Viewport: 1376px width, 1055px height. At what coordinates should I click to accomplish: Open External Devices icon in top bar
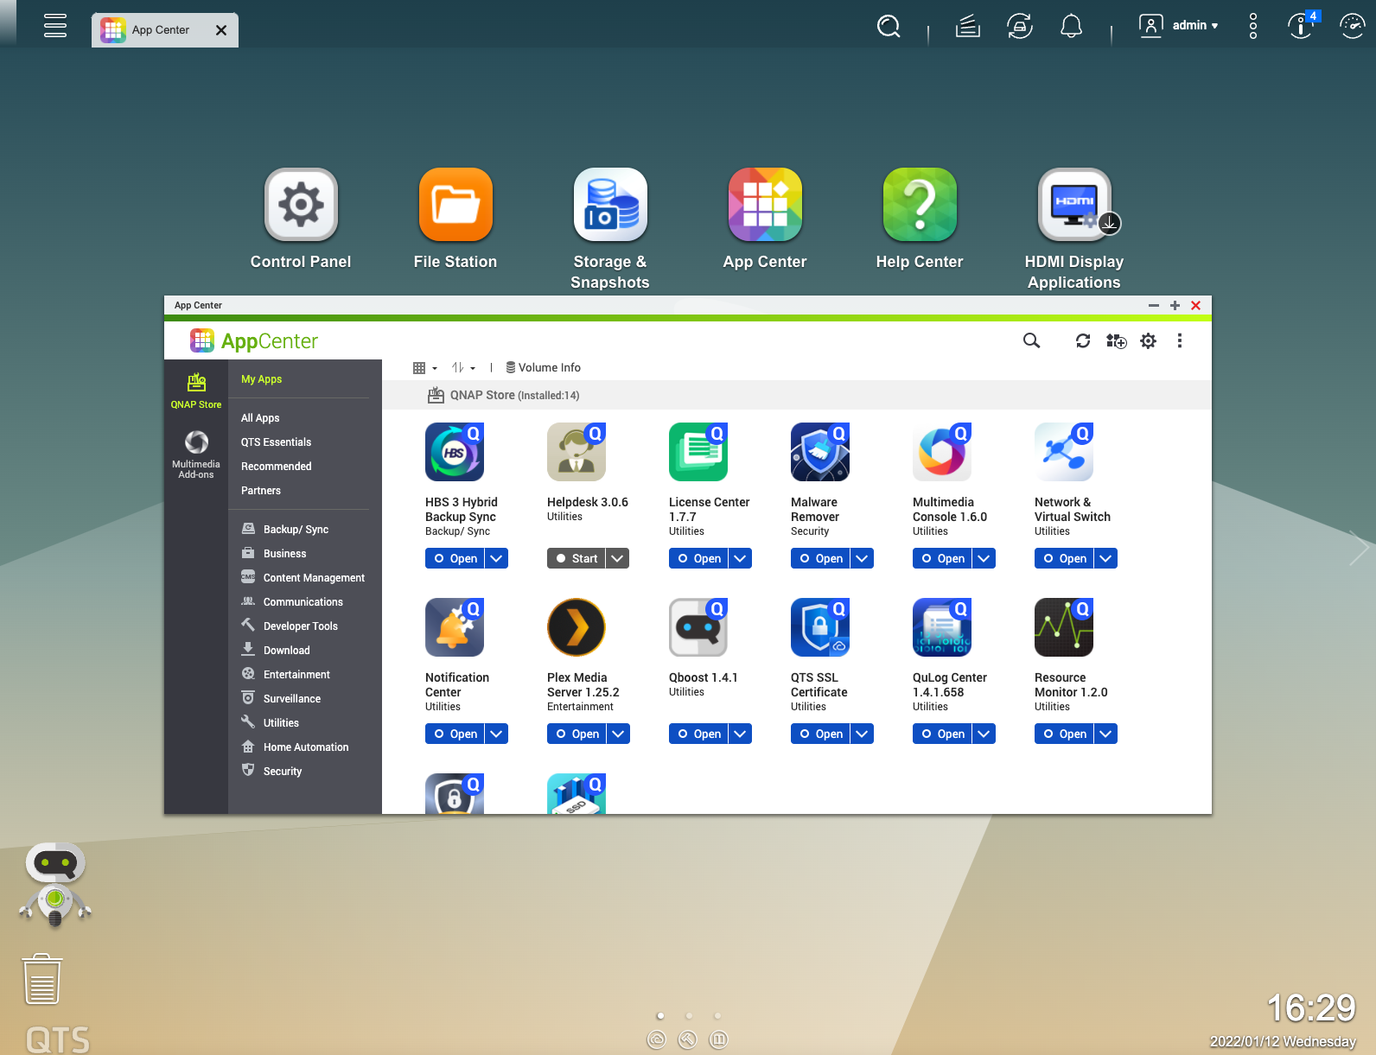1020,26
